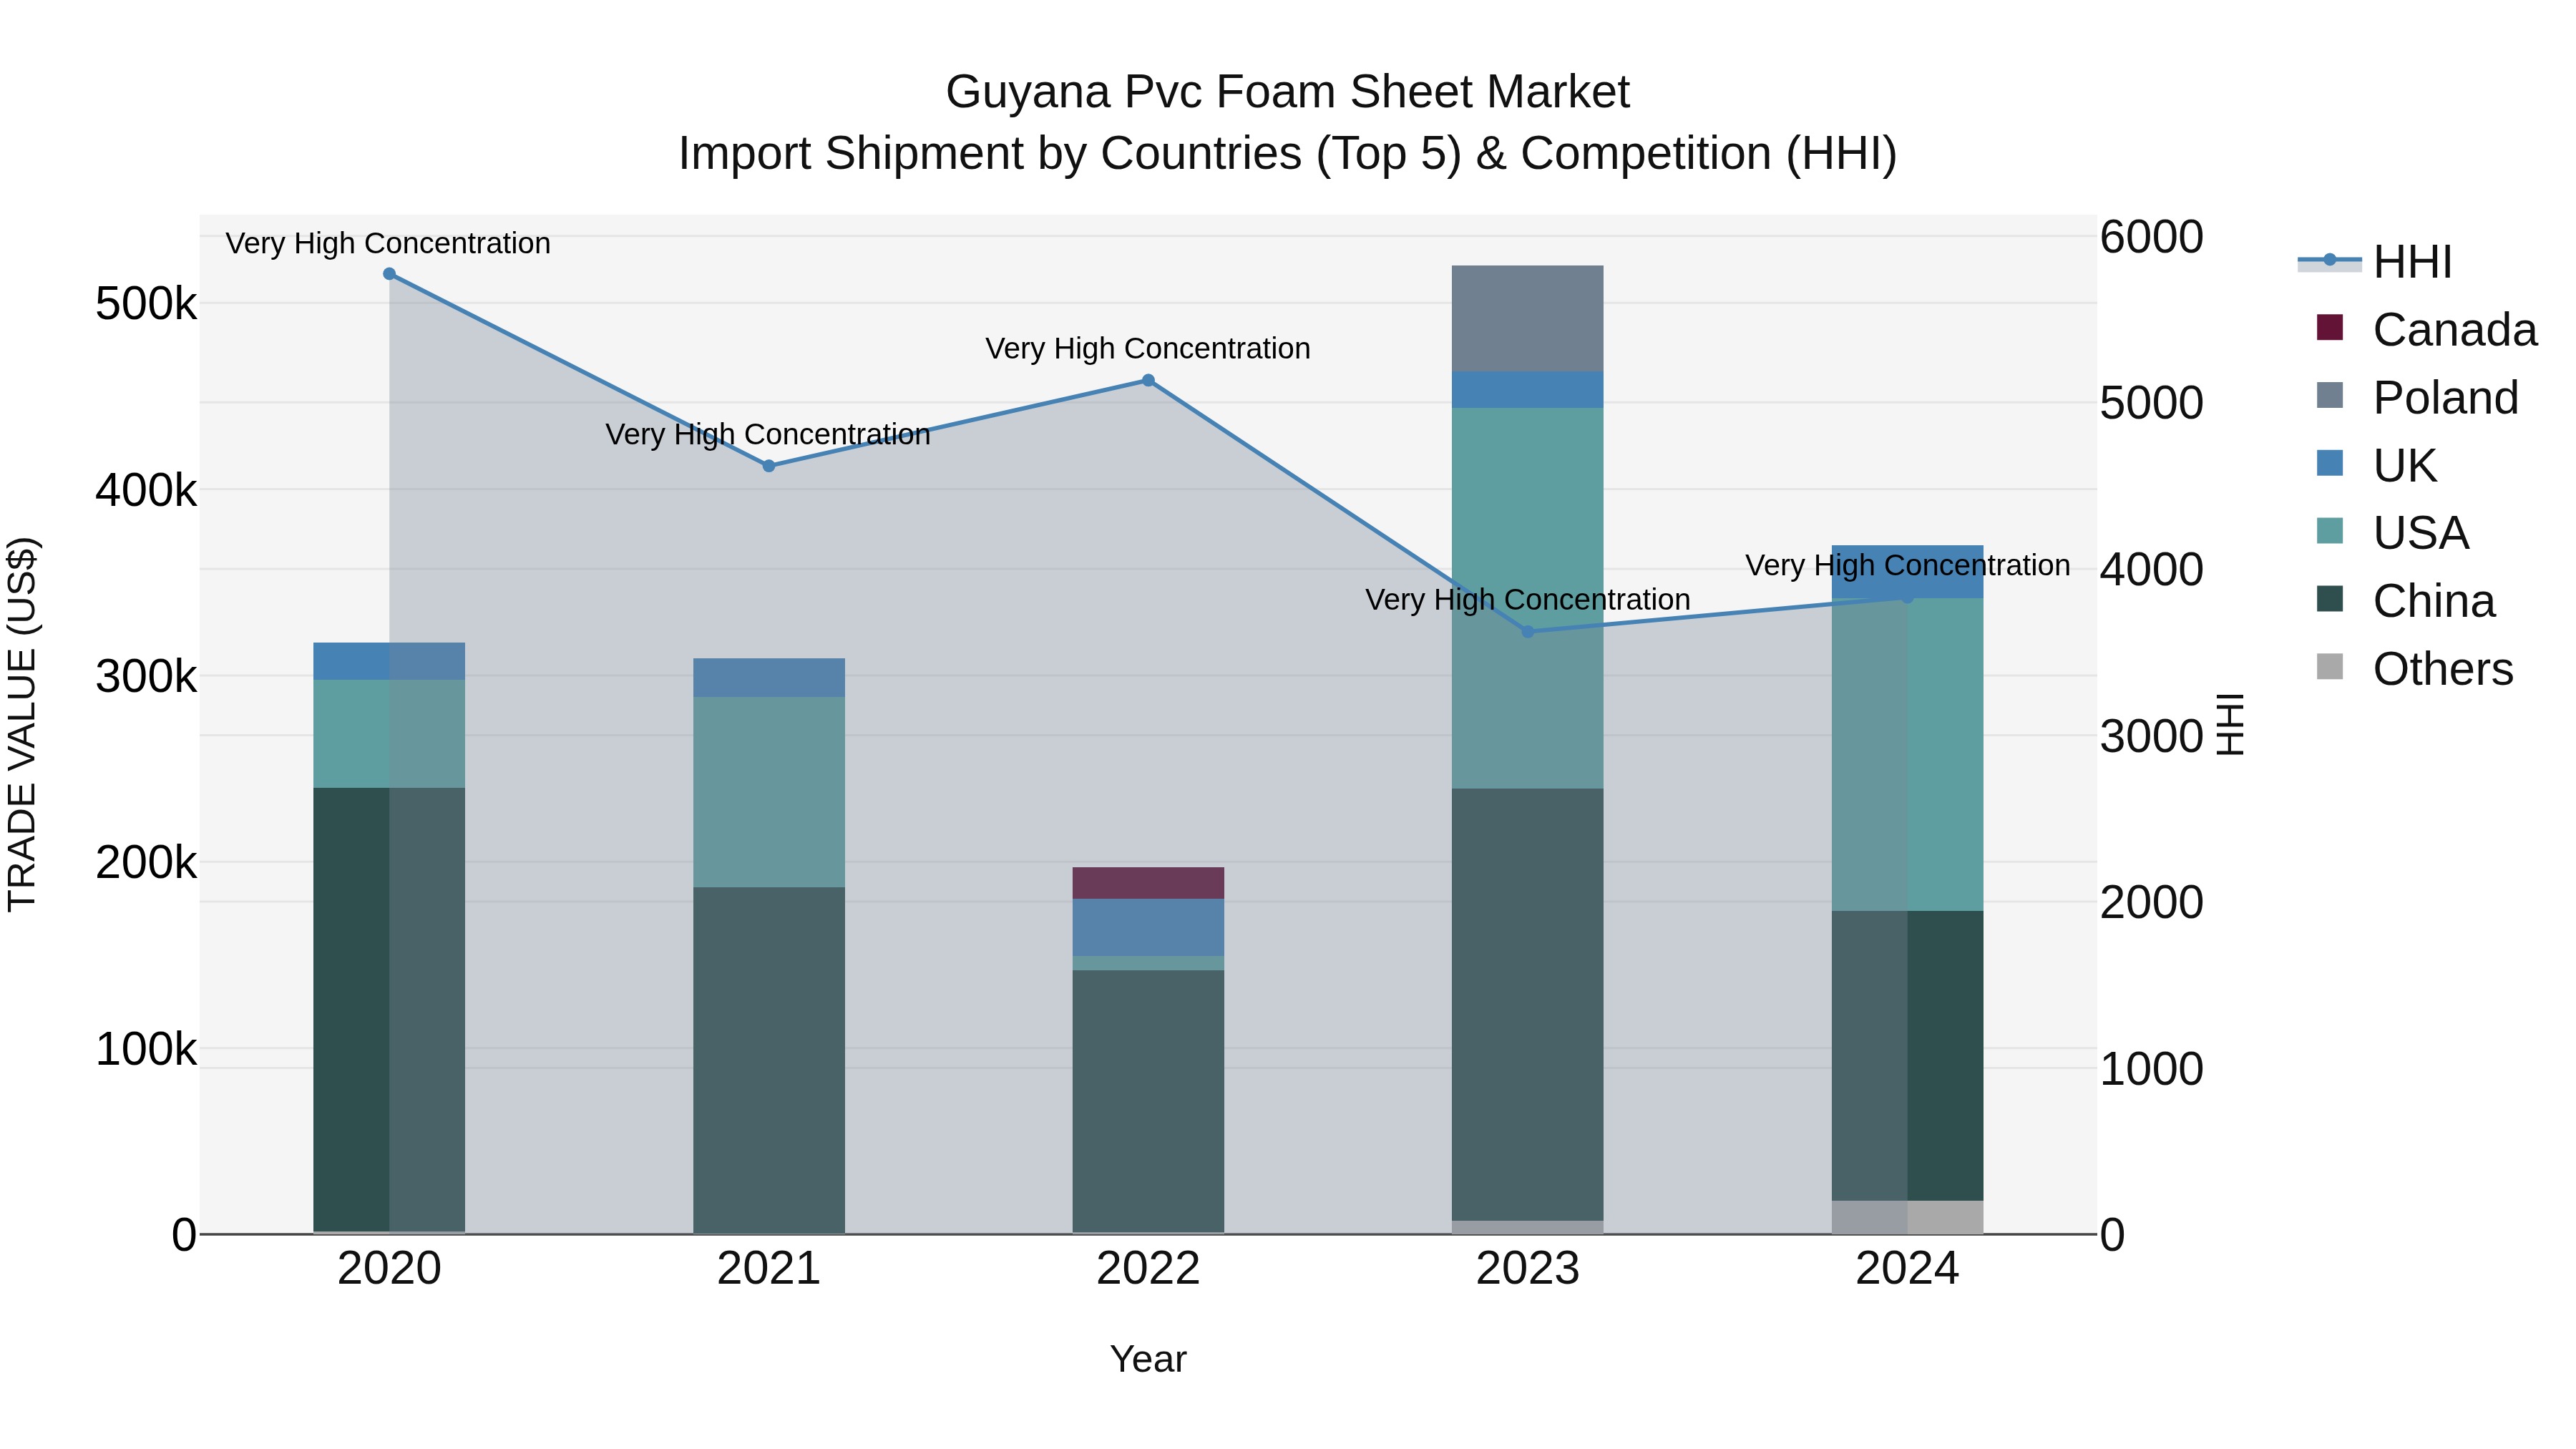Click the Year x-axis title
The width and height of the screenshot is (2576, 1449).
pyautogui.click(x=1148, y=1360)
